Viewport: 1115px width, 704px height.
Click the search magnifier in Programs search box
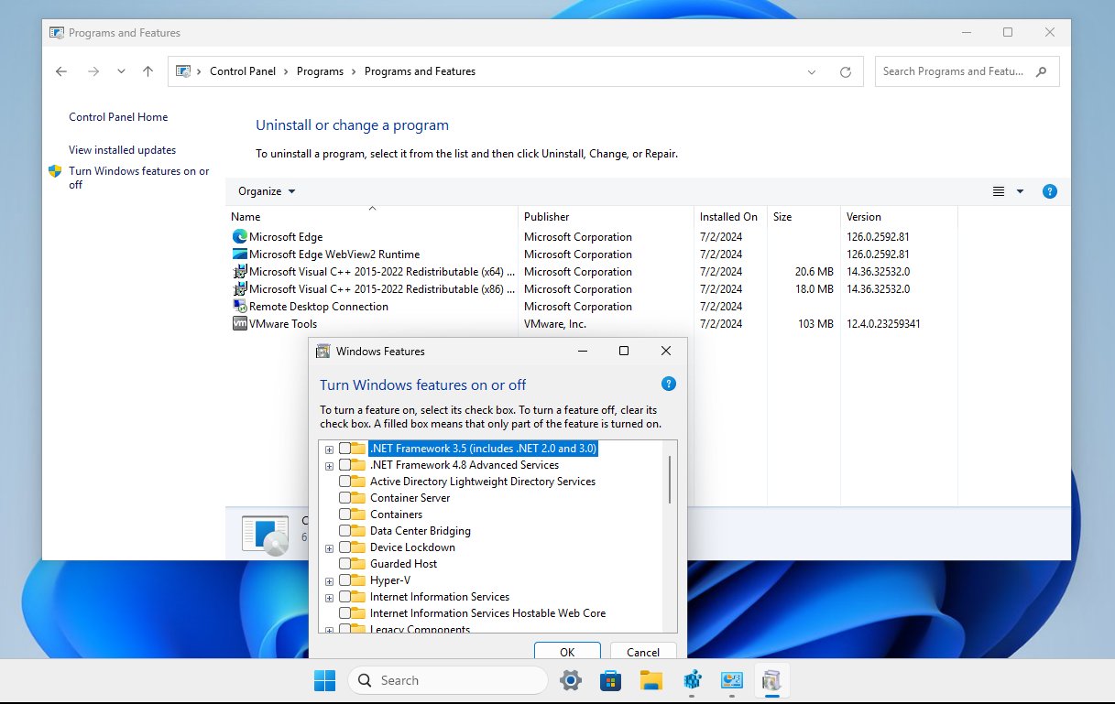coord(1041,71)
